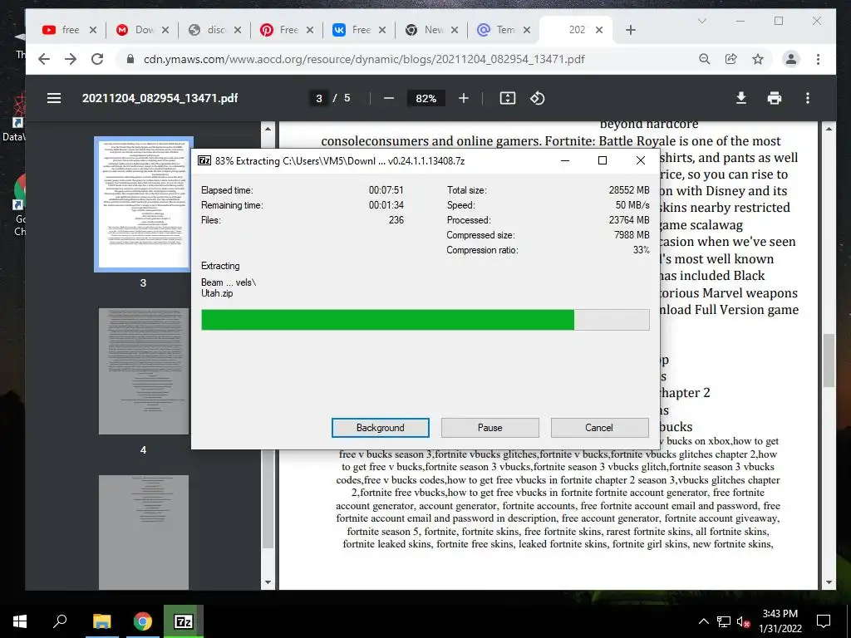This screenshot has height=638, width=851.
Task: Go forward in Chrome
Action: pos(71,59)
